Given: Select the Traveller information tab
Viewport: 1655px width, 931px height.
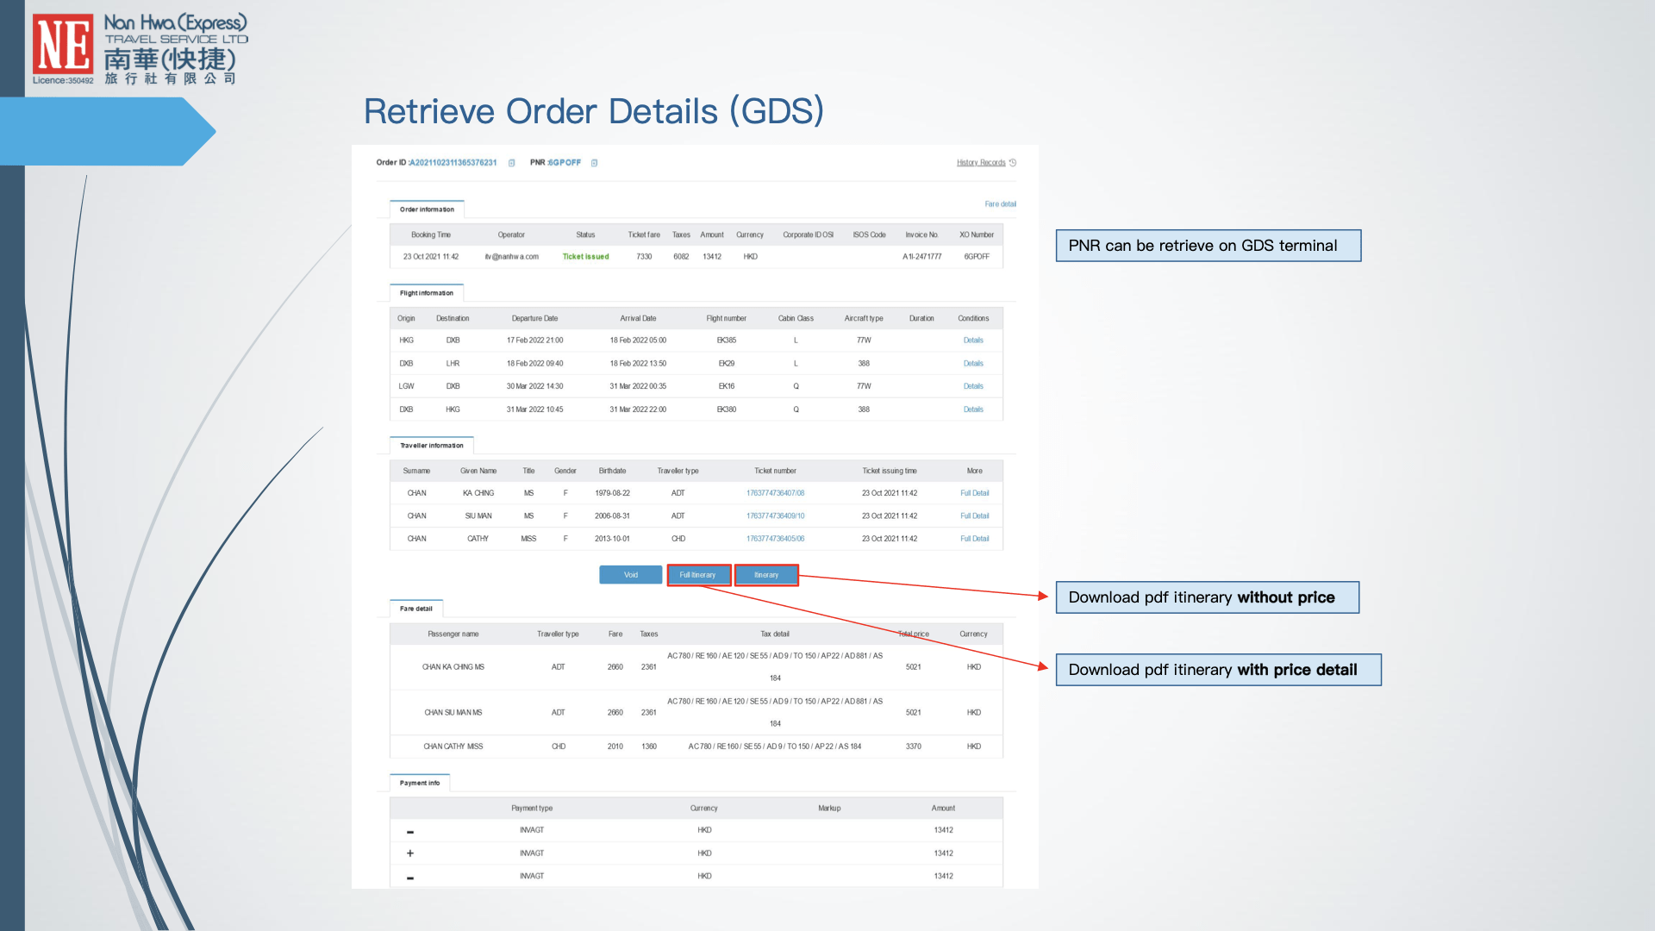Looking at the screenshot, I should point(431,446).
